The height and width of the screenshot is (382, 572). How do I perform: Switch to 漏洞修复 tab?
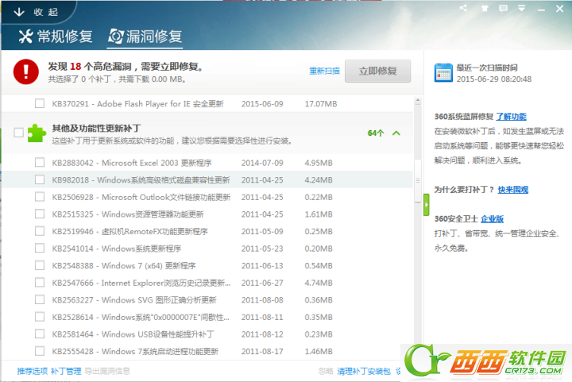click(x=145, y=37)
